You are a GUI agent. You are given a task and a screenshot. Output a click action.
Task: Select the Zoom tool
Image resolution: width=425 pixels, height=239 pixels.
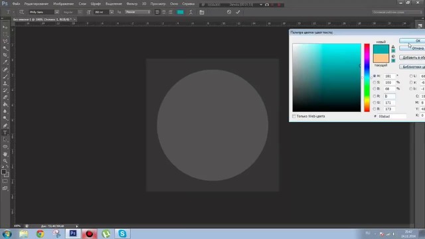[5, 161]
